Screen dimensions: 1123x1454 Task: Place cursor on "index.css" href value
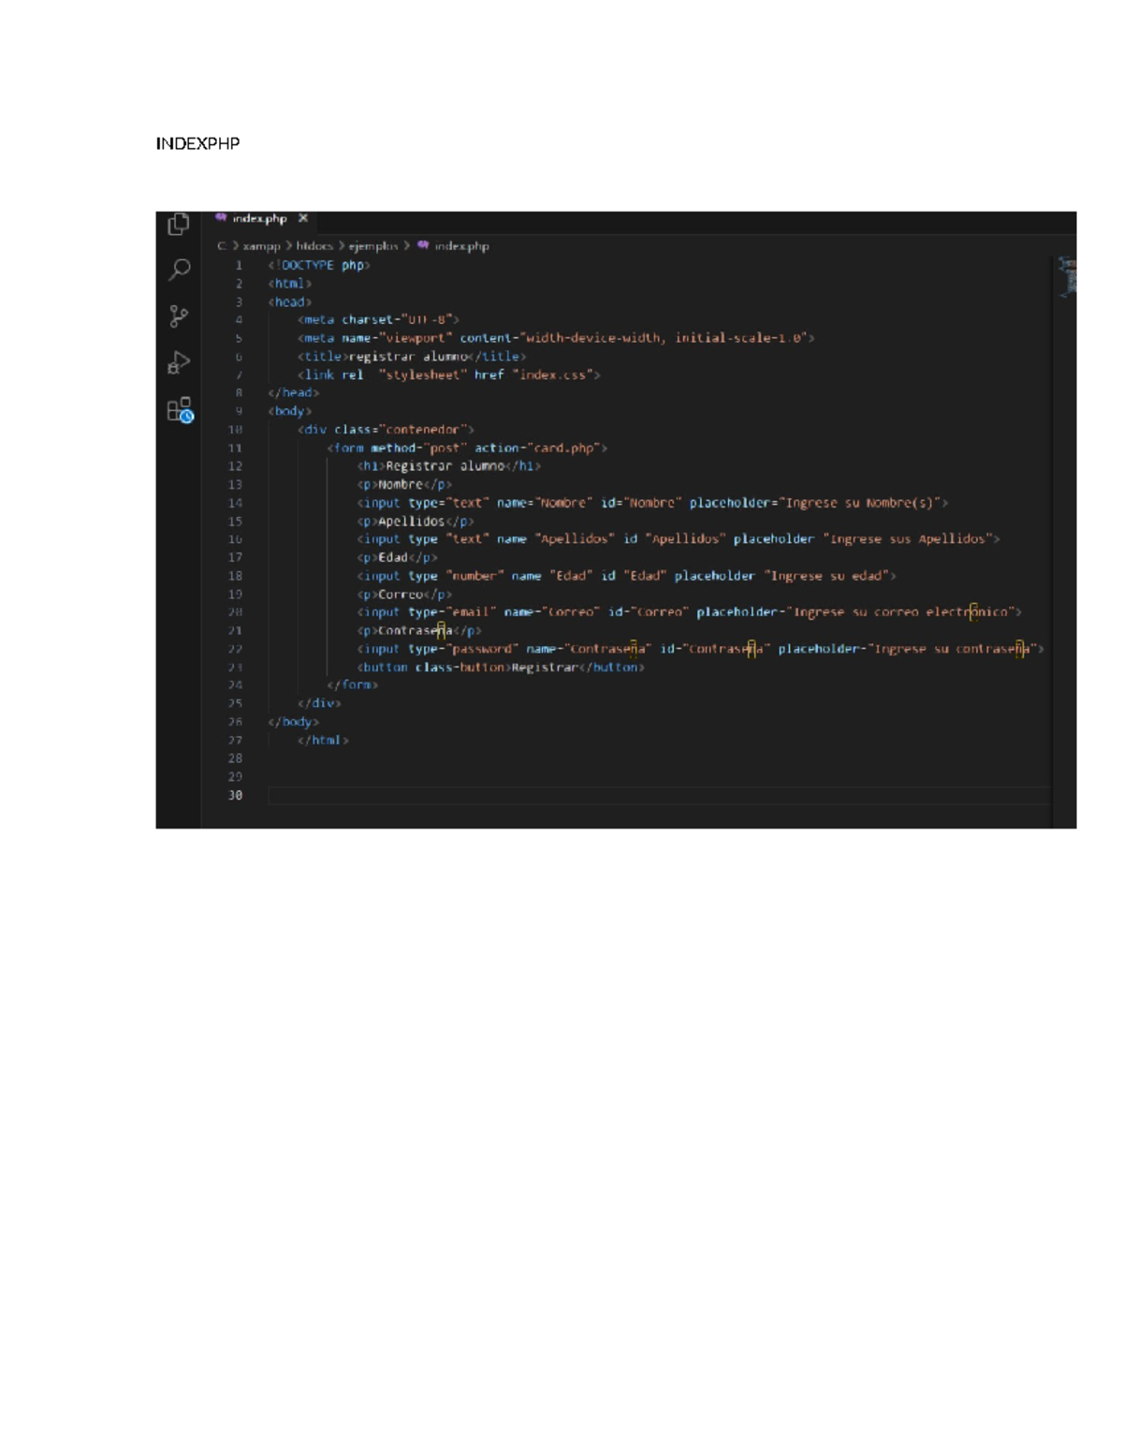pyautogui.click(x=553, y=375)
